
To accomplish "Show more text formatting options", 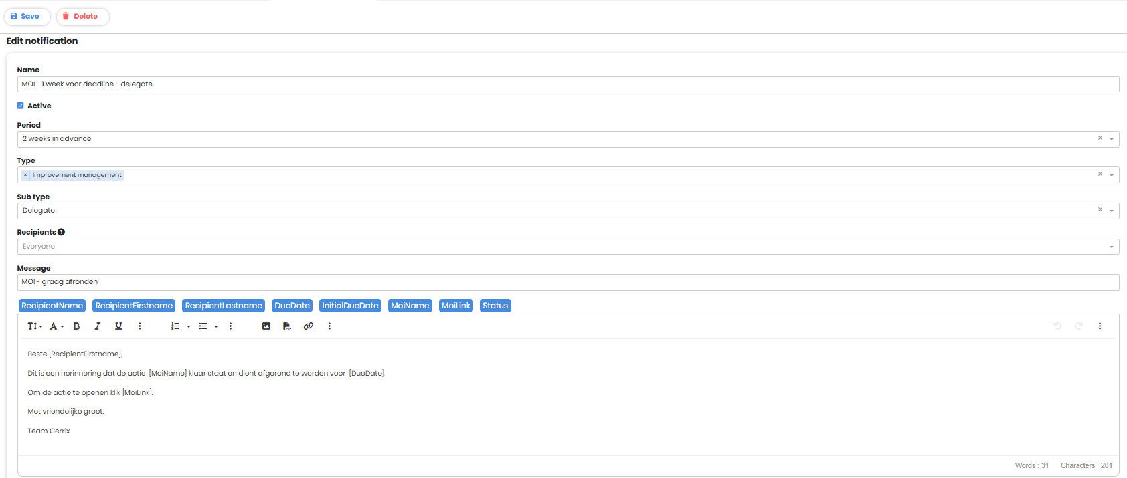I will [x=139, y=326].
